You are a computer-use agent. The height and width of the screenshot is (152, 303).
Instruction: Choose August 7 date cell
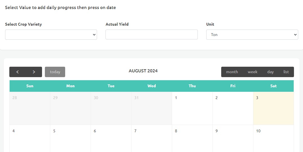coord(152,139)
